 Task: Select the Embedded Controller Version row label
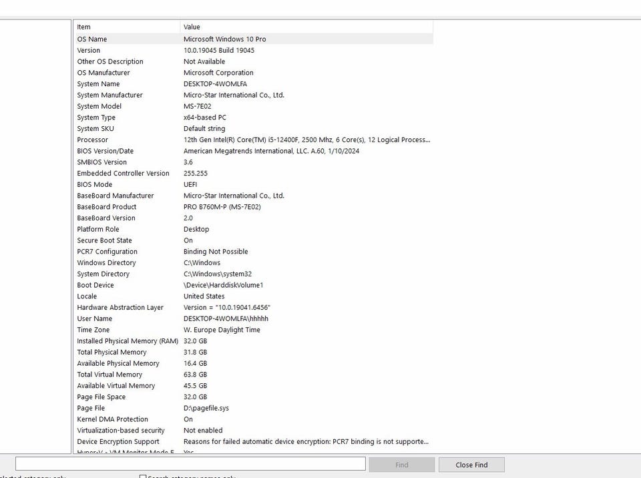coord(123,174)
